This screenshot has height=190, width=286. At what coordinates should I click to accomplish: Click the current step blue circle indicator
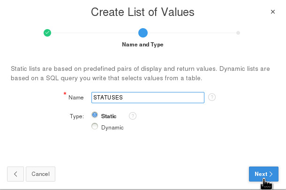pos(143,33)
